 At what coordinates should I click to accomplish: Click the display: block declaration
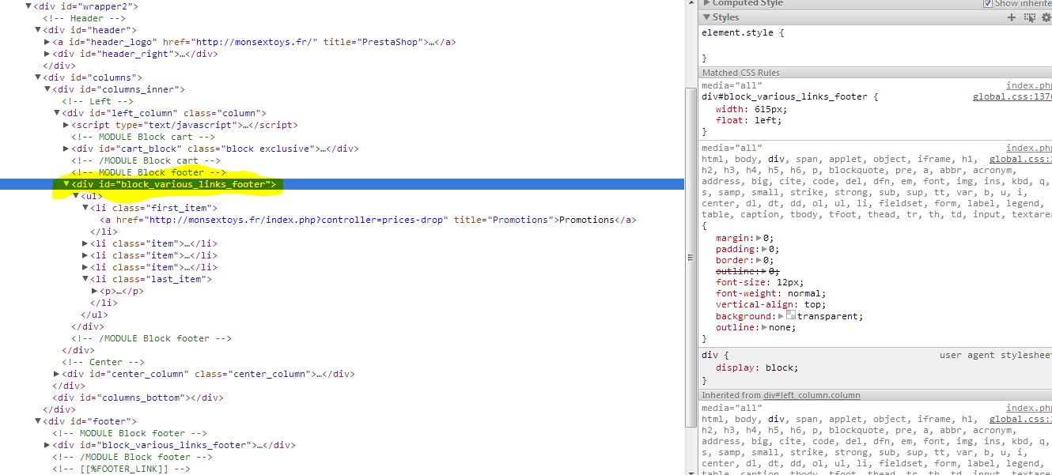click(758, 368)
